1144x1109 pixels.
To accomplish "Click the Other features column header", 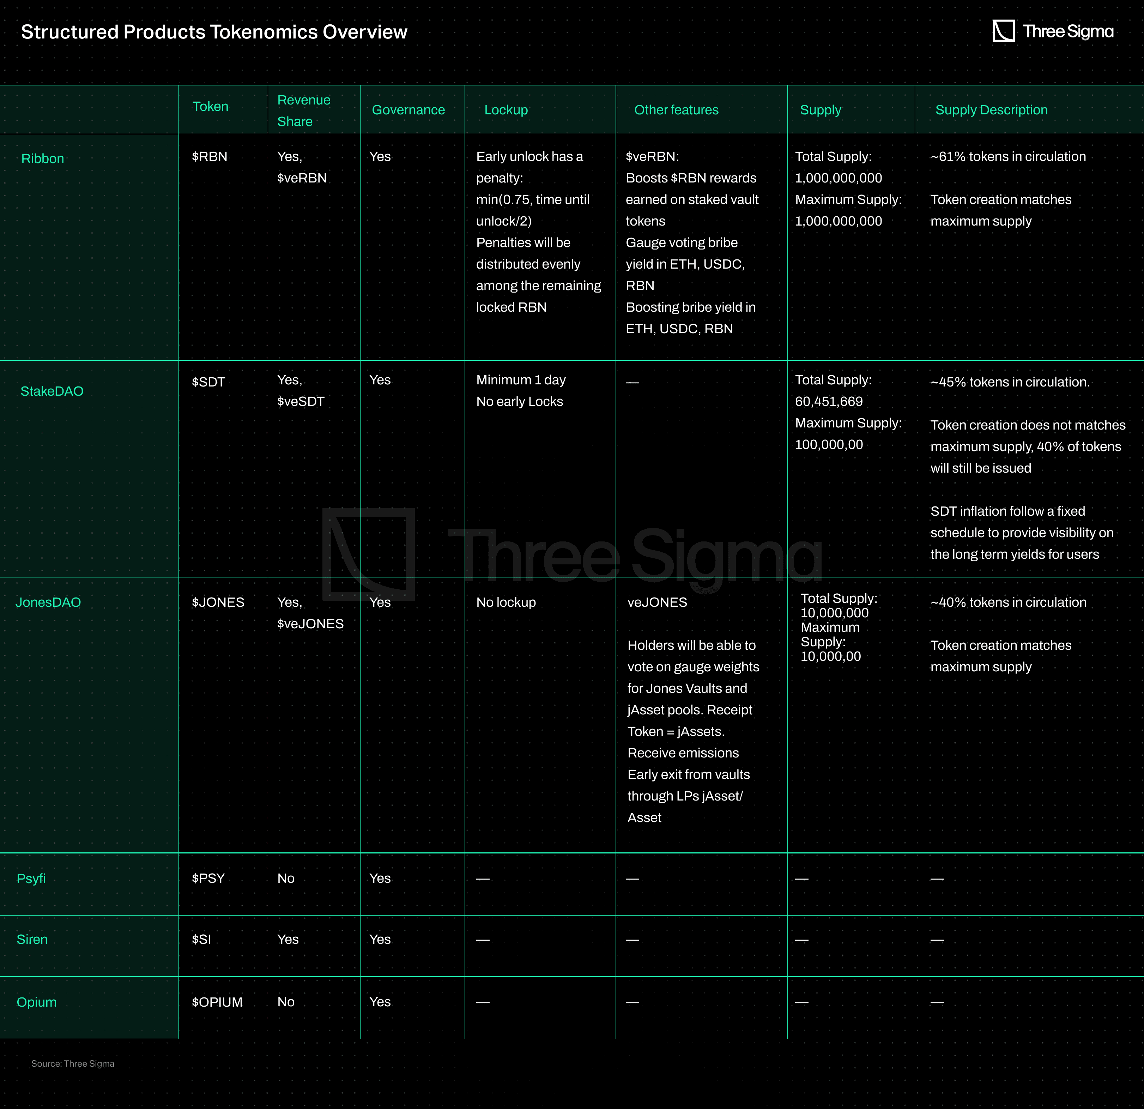I will point(676,110).
